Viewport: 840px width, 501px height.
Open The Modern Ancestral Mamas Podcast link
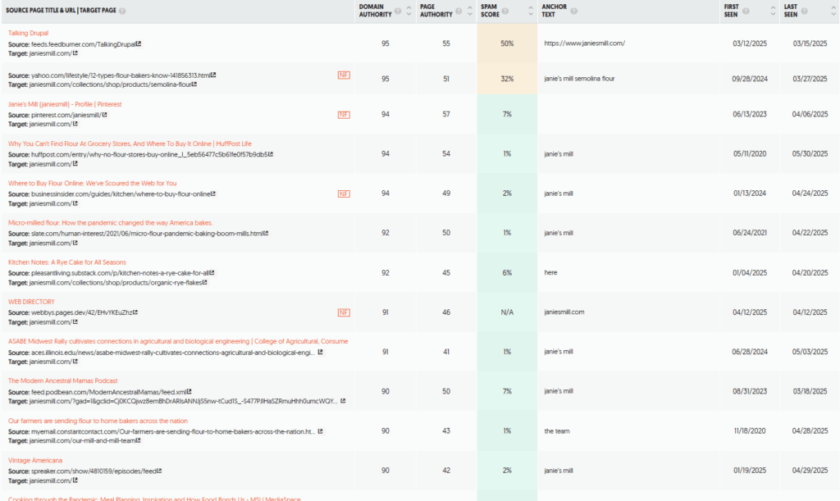pyautogui.click(x=62, y=381)
